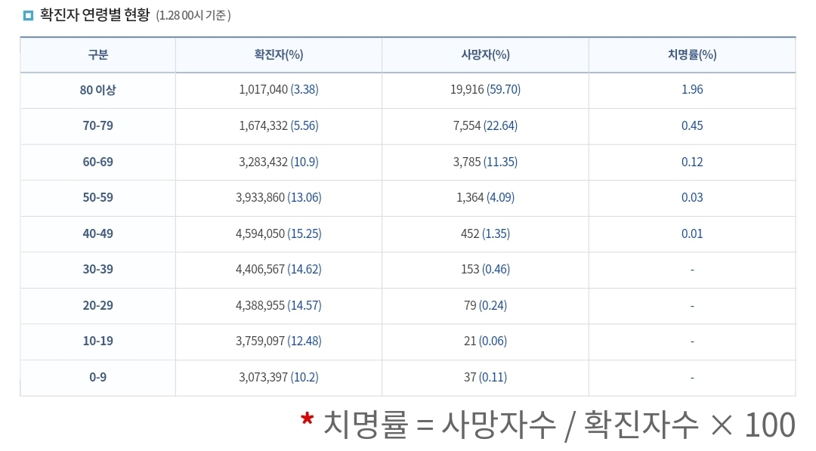The image size is (816, 451).
Task: Click deaths cell 1,364 (4.09)
Action: coord(485,198)
